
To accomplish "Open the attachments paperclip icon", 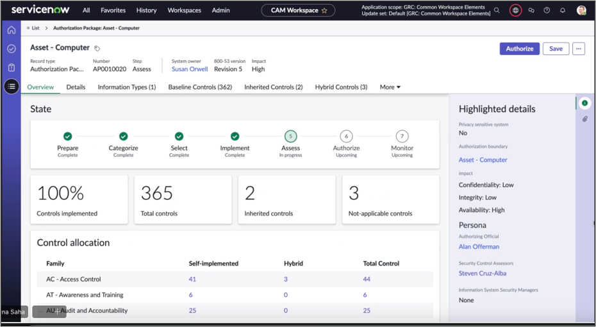I will click(x=584, y=119).
